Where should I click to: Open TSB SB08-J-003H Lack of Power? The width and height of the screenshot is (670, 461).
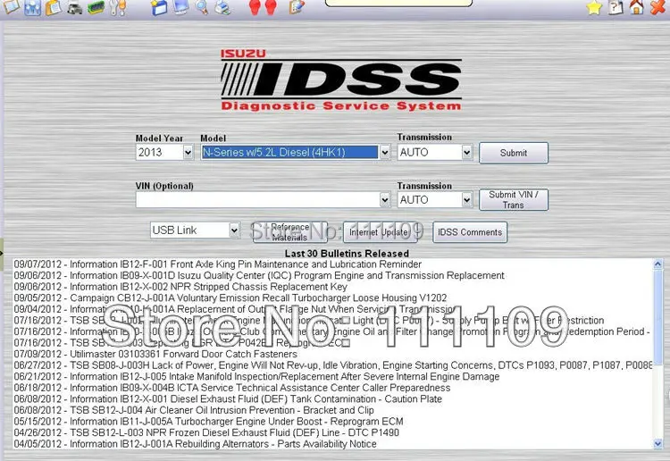[333, 365]
